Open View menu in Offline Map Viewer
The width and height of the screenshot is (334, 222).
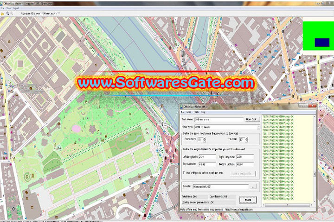[x=9, y=8]
